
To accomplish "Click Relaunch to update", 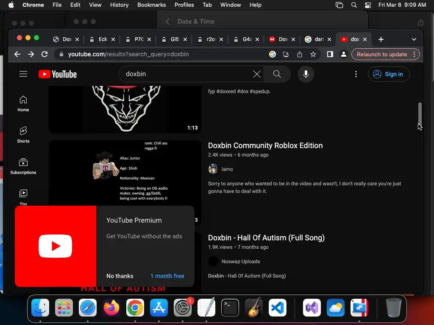I will point(382,55).
